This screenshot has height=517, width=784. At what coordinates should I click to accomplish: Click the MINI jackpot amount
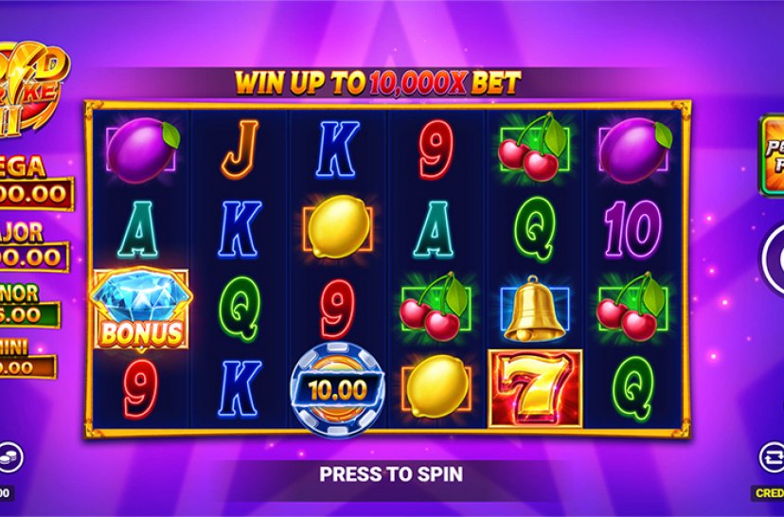(27, 367)
